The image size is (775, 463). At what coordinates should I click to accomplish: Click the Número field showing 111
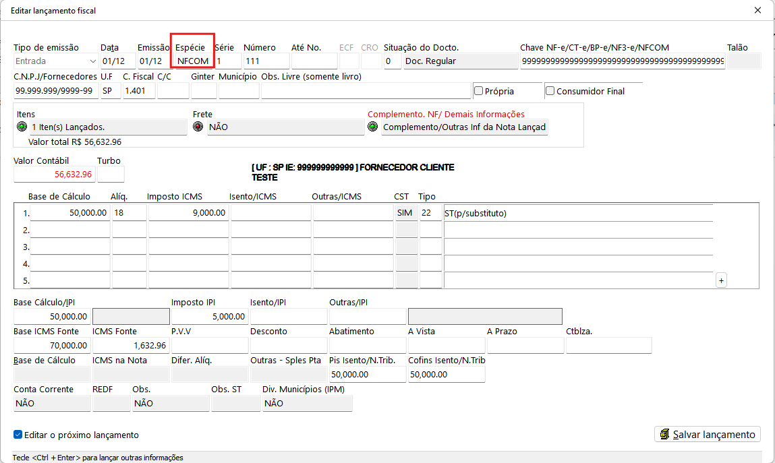266,61
